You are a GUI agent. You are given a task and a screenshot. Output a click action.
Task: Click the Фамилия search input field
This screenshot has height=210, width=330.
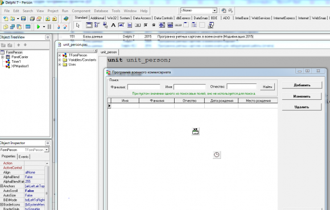(x=144, y=87)
